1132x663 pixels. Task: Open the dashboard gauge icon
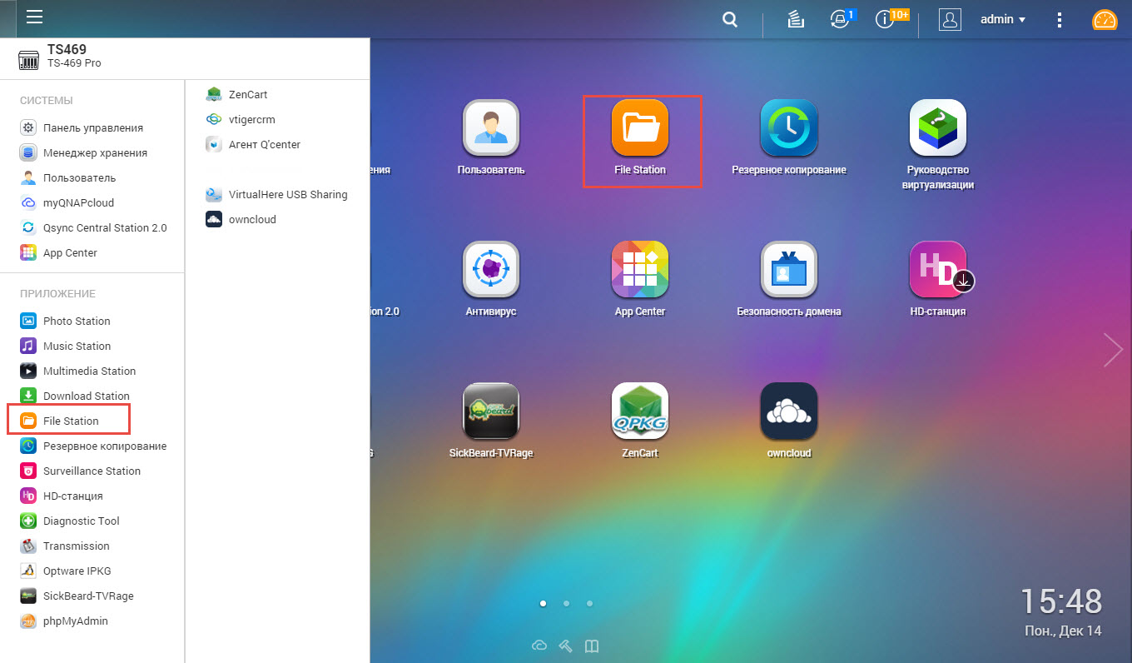1105,19
